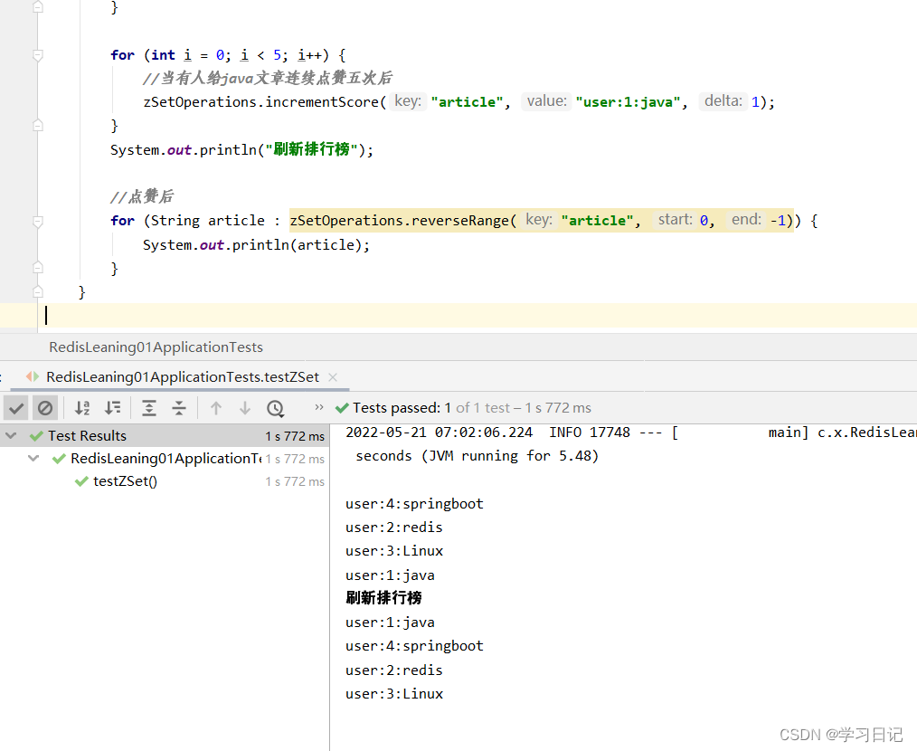917x751 pixels.
Task: Select RedisLeaning01ApplicationTests in the test tree
Action: pyautogui.click(x=165, y=459)
